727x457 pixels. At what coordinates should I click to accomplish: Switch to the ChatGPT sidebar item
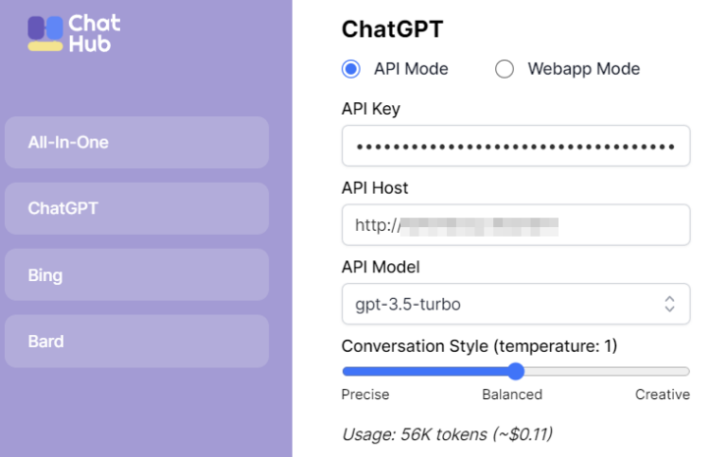136,208
